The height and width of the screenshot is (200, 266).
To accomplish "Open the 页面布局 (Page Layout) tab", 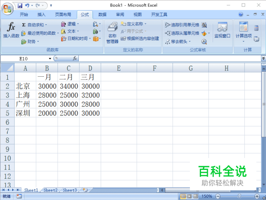I will click(63, 15).
